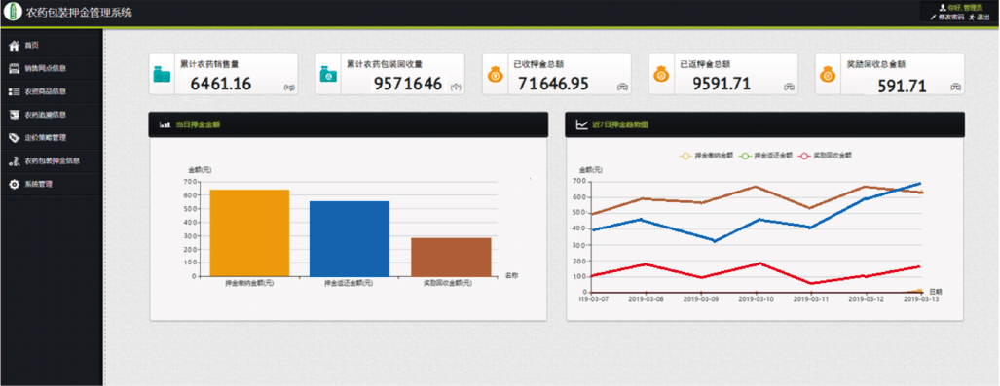
Task: Click the bar chart icon beside 当日押金金额
Action: (x=165, y=124)
